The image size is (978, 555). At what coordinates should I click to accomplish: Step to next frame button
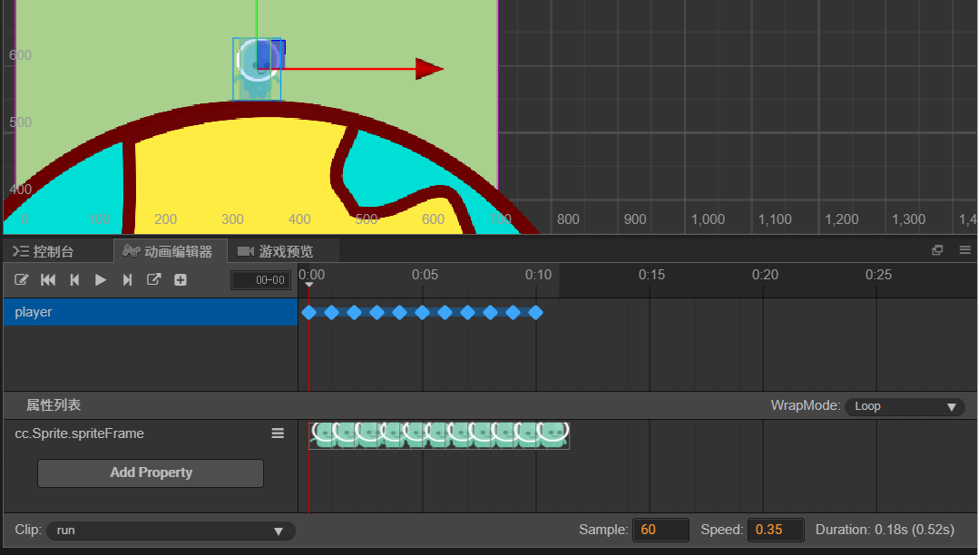[x=127, y=280]
